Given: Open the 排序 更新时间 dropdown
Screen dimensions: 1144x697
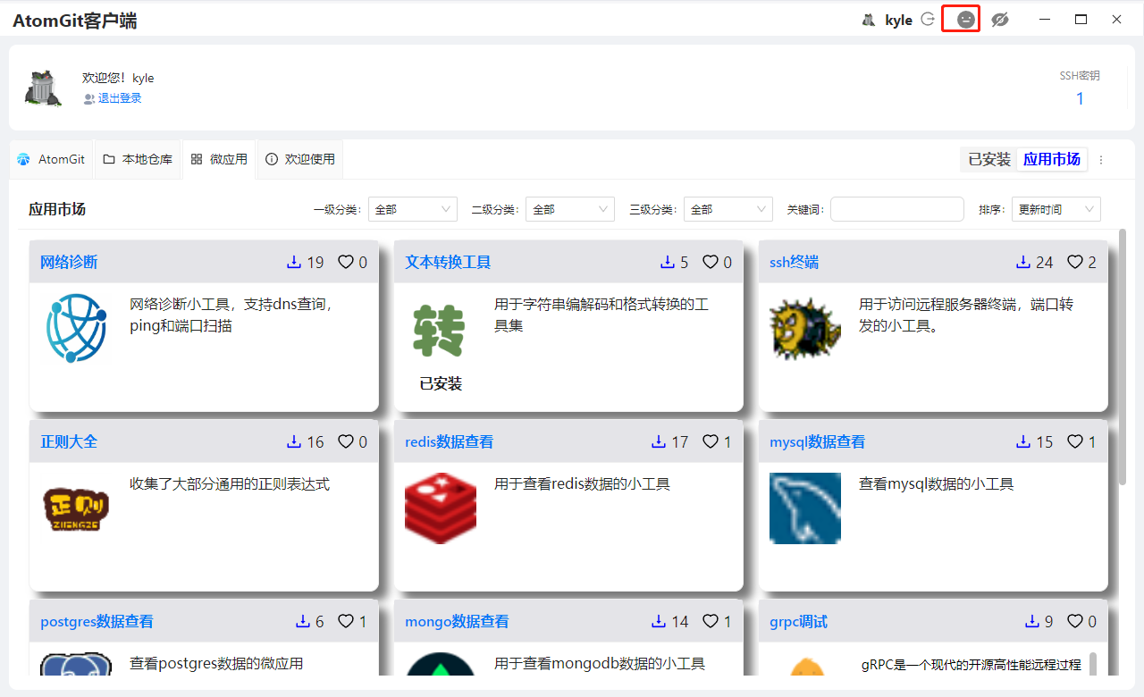Looking at the screenshot, I should (1056, 209).
